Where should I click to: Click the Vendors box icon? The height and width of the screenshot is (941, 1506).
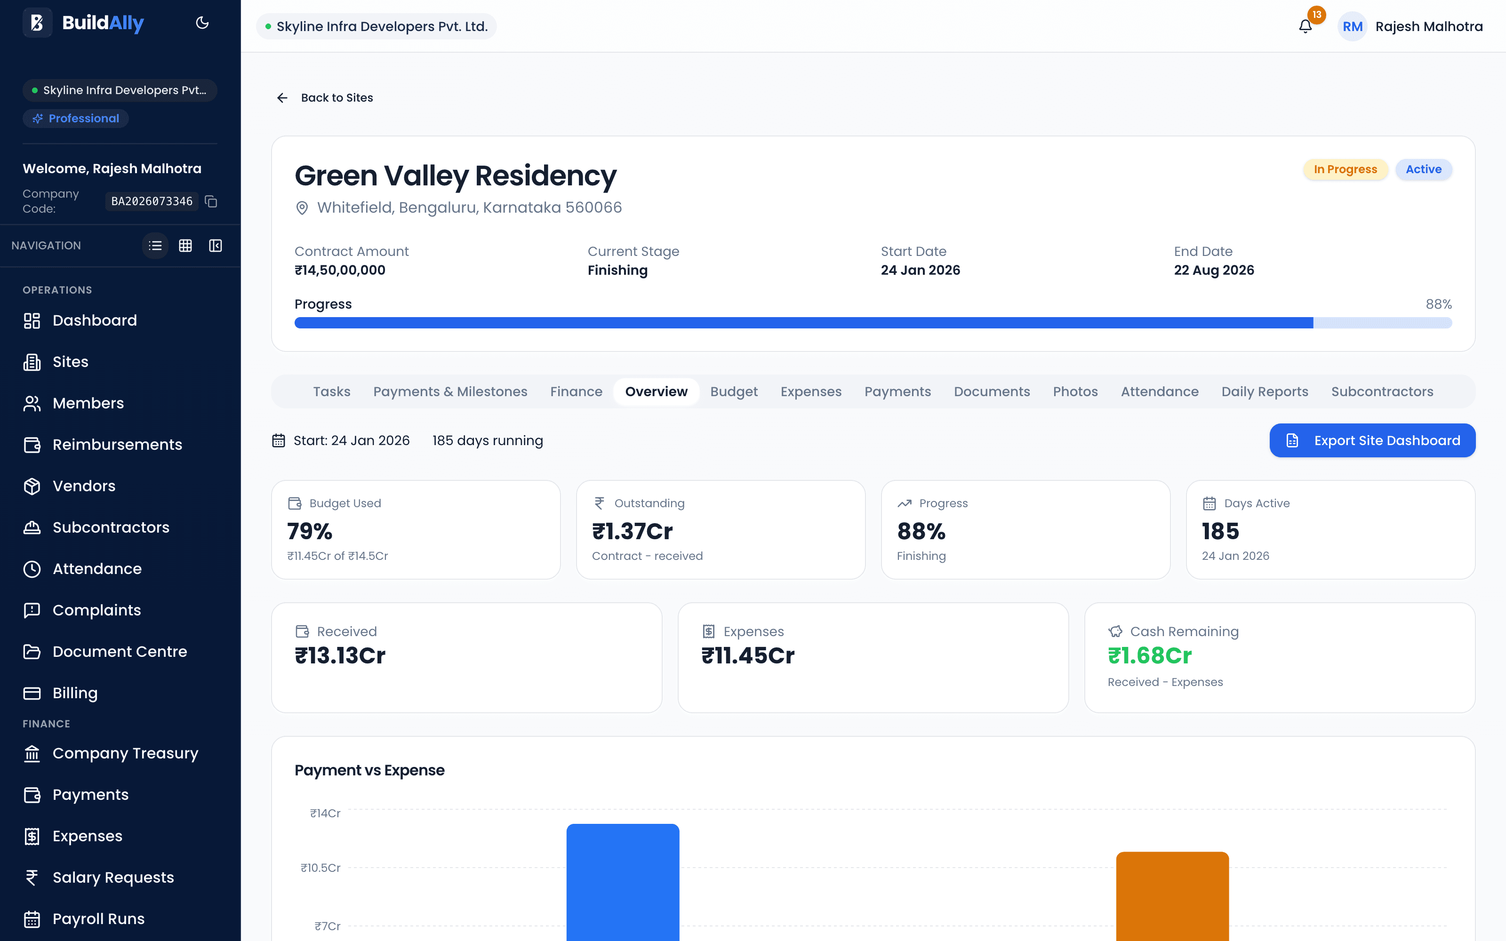[32, 486]
